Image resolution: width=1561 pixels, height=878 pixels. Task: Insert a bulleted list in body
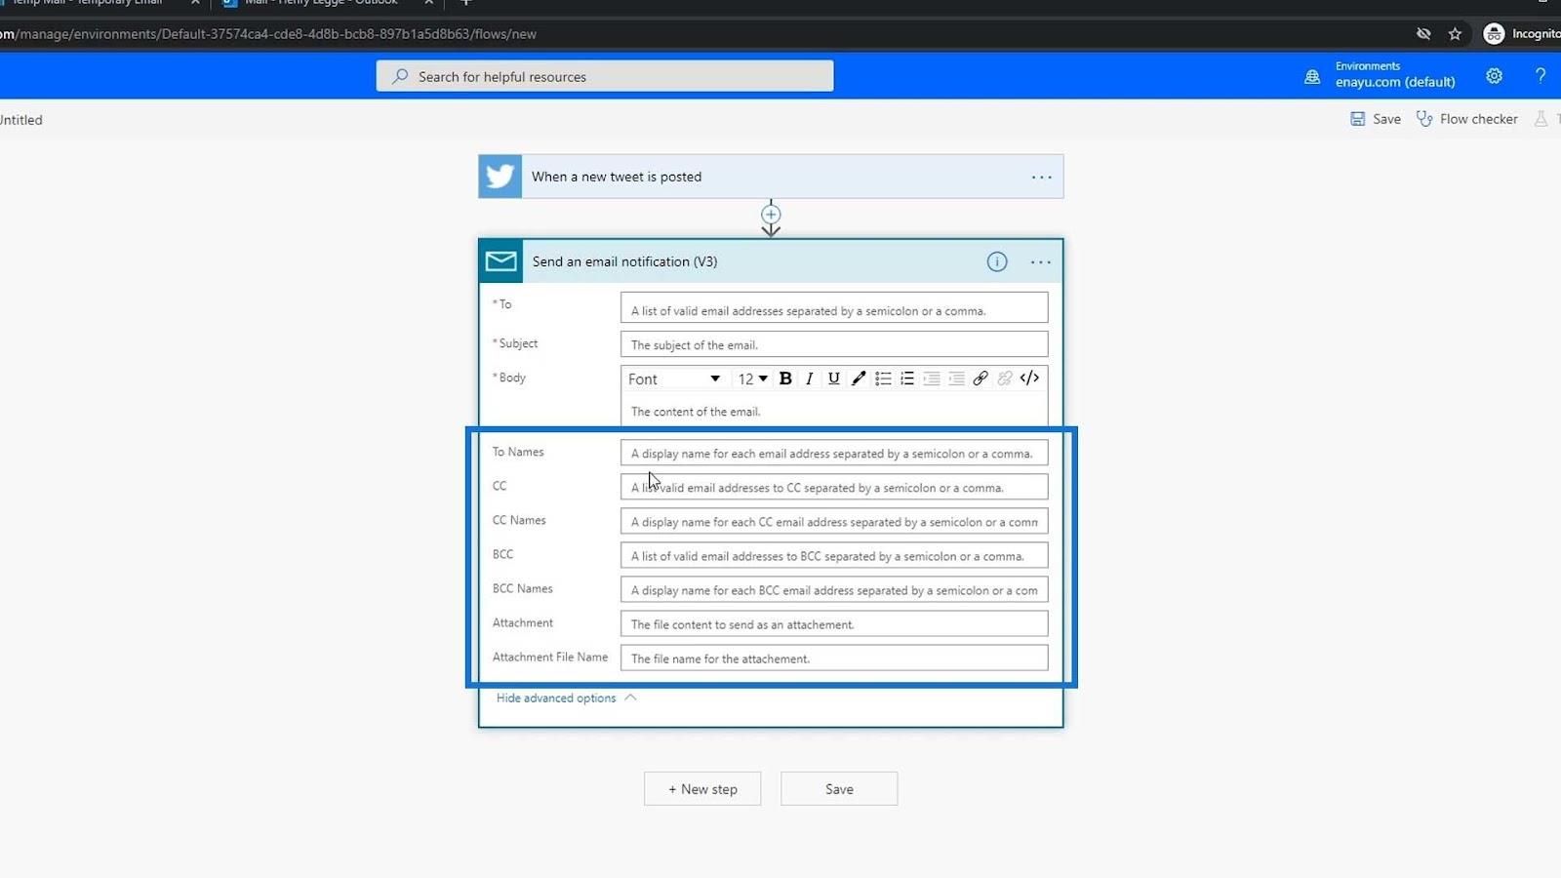pyautogui.click(x=883, y=379)
